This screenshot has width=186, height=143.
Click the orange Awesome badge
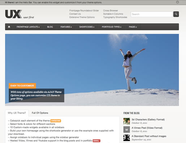point(56,121)
